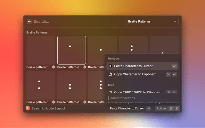
Task: Click the back arrow next to Search
Action: 29,21
